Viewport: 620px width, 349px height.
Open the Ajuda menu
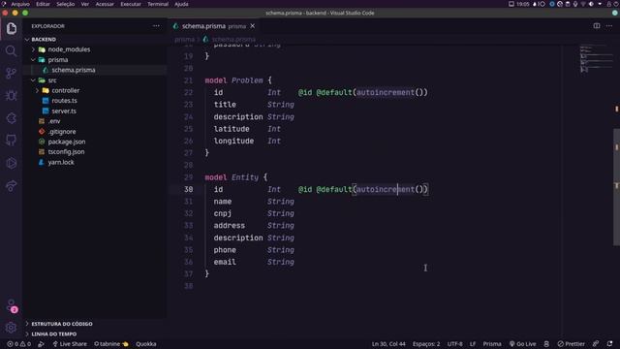tap(181, 4)
